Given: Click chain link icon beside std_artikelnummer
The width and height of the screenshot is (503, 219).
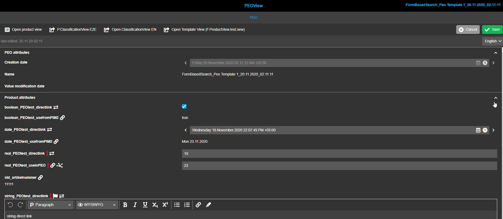Looking at the screenshot, I should click(40, 177).
